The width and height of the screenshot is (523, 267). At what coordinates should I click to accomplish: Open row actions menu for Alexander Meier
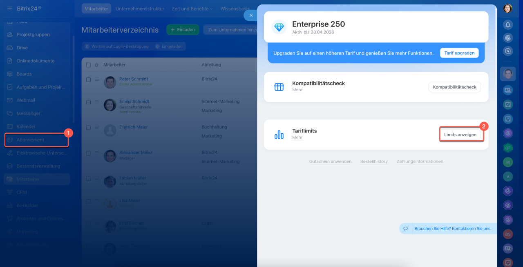[x=97, y=153]
